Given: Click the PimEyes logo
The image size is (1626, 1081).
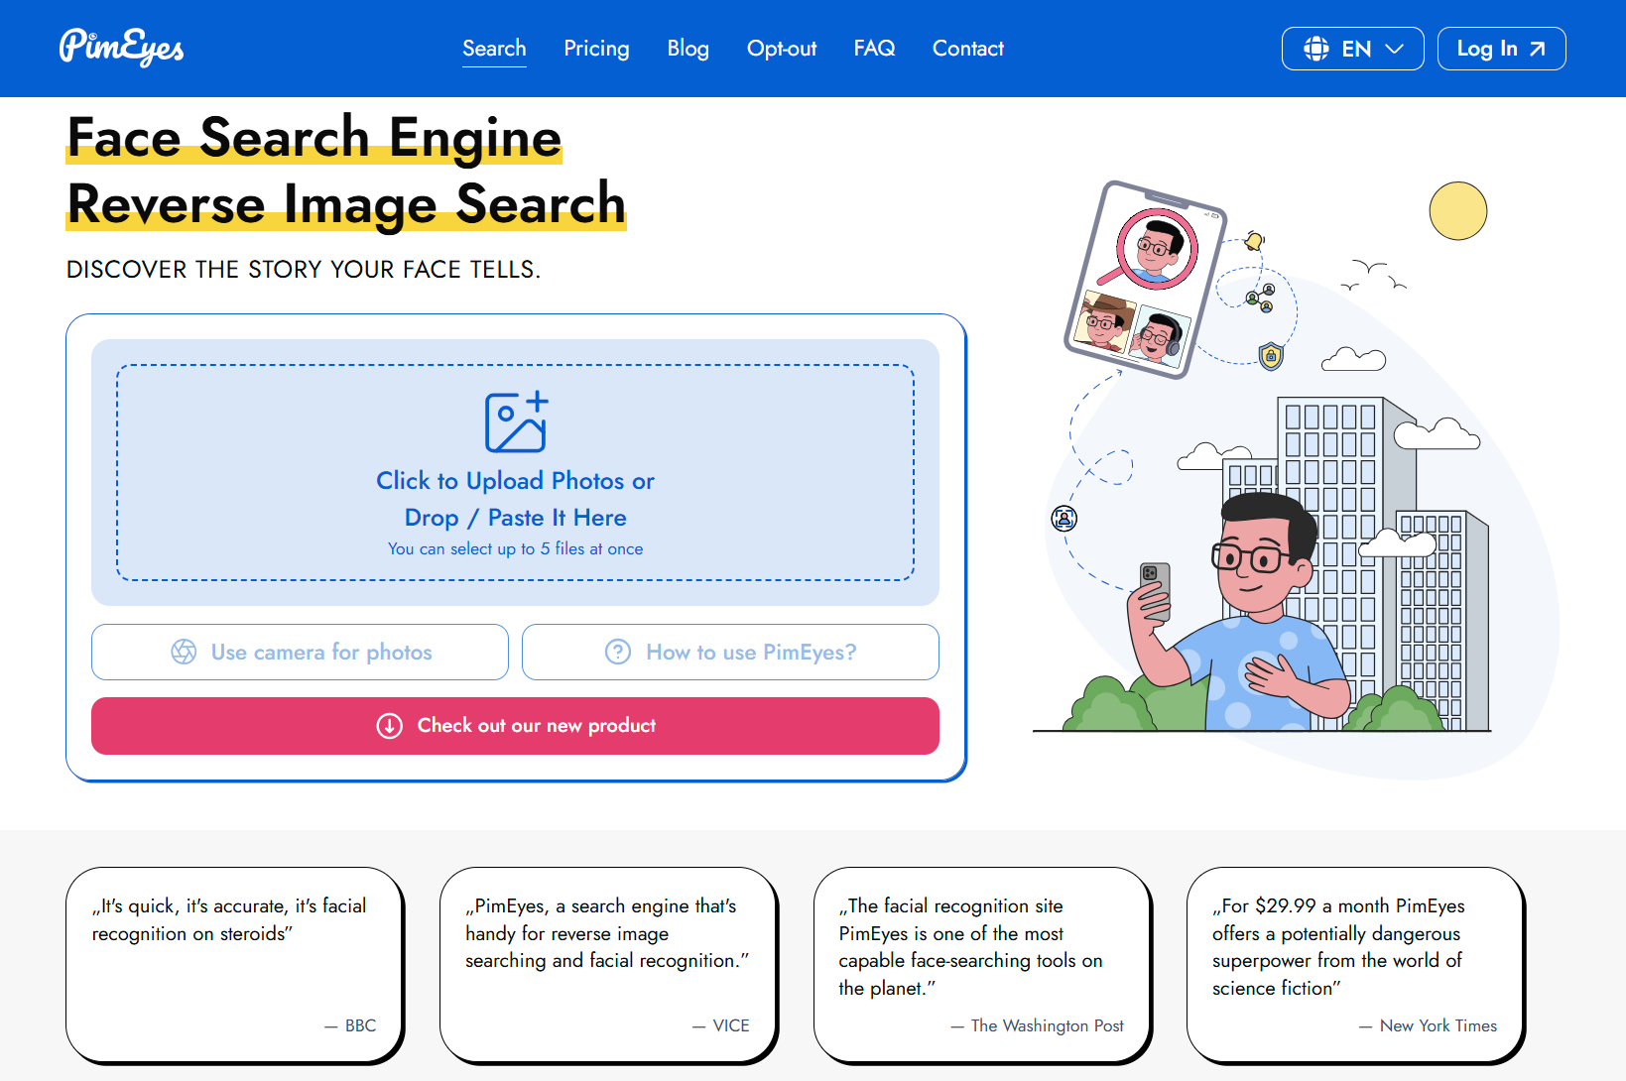Looking at the screenshot, I should pyautogui.click(x=121, y=48).
